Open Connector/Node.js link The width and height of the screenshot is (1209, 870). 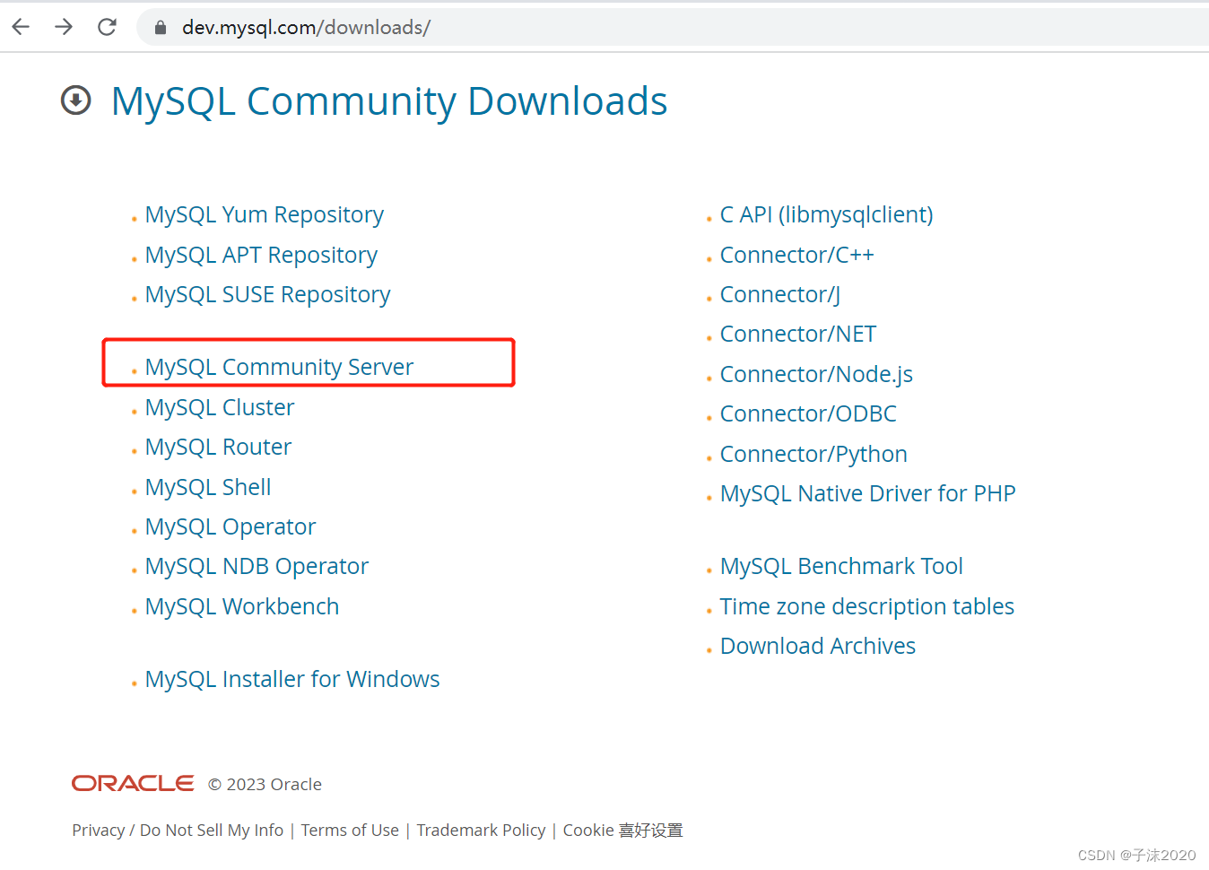(816, 375)
